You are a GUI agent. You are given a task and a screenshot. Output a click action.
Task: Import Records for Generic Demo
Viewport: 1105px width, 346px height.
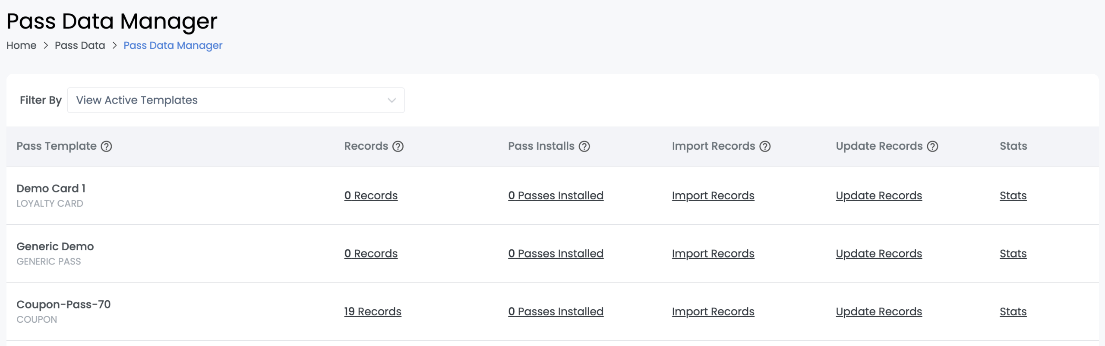click(x=713, y=254)
